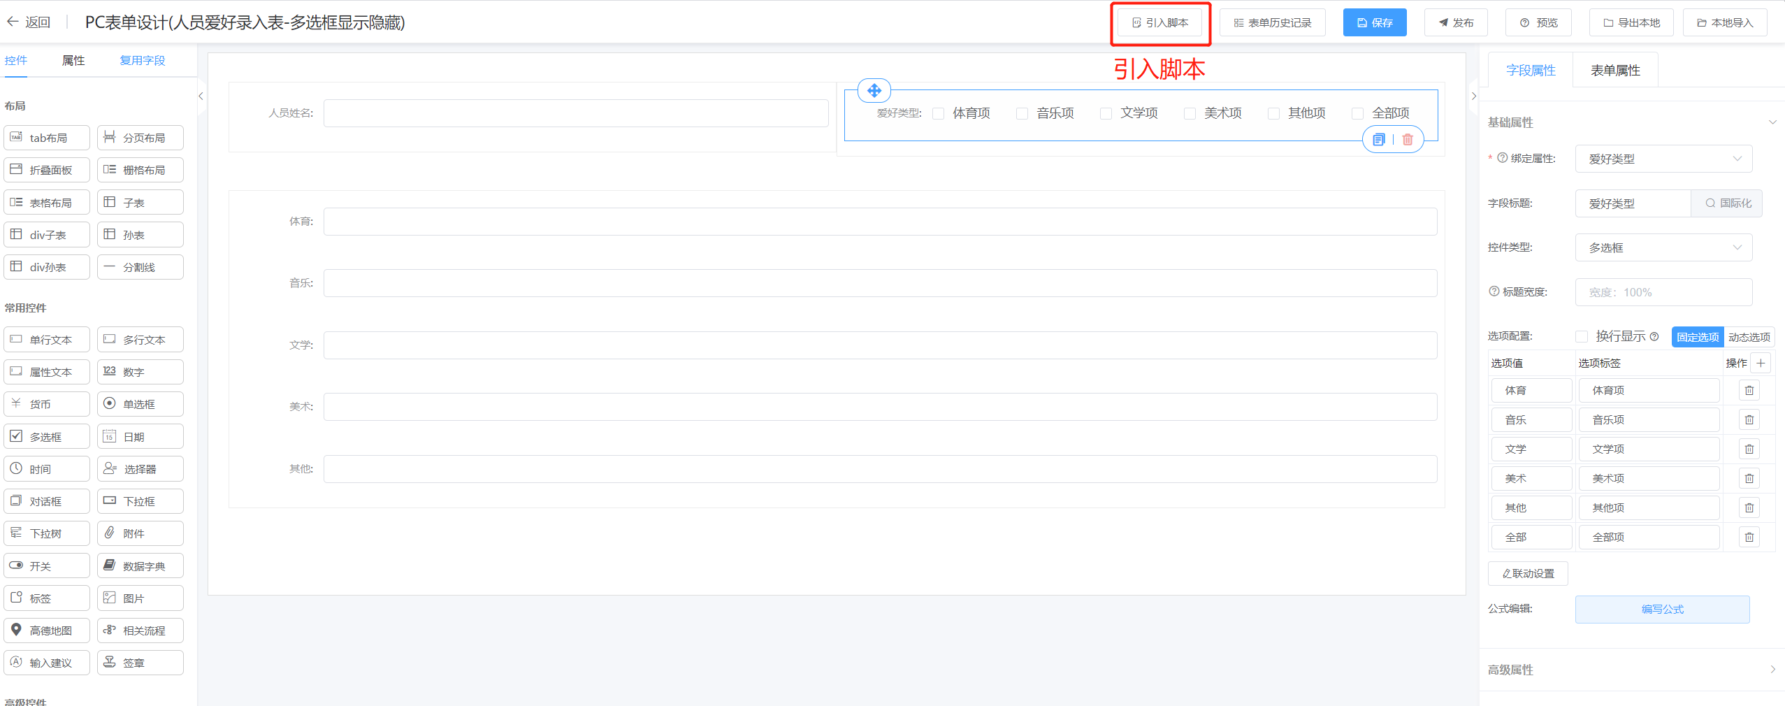Add a 日期 date control
The image size is (1785, 706).
pos(140,437)
